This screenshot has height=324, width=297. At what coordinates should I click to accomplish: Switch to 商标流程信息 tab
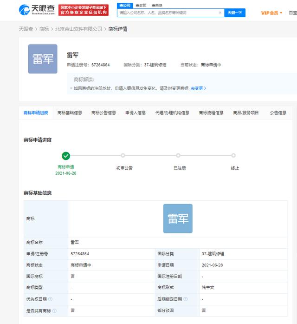(x=211, y=113)
